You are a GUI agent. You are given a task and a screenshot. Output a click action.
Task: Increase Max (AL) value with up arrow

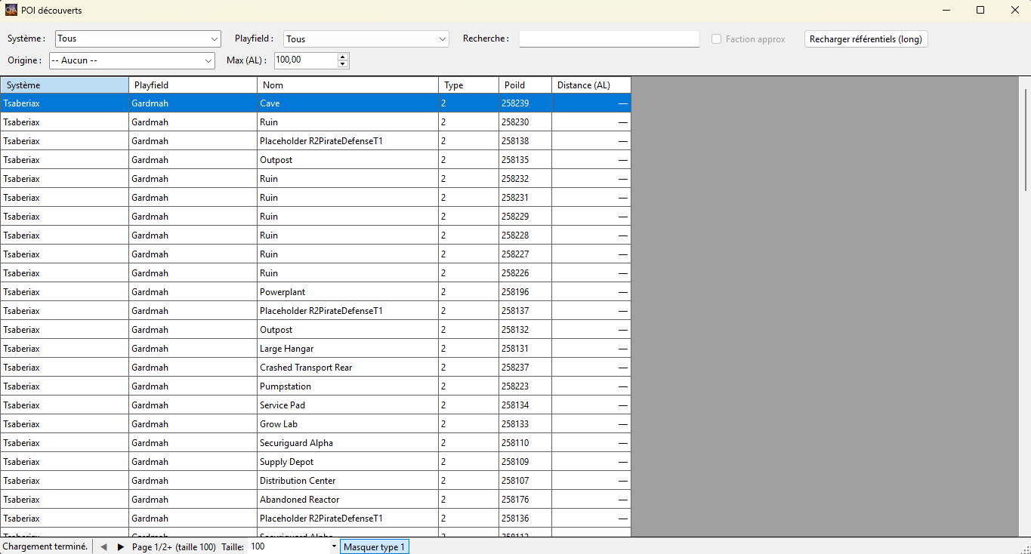click(x=343, y=57)
